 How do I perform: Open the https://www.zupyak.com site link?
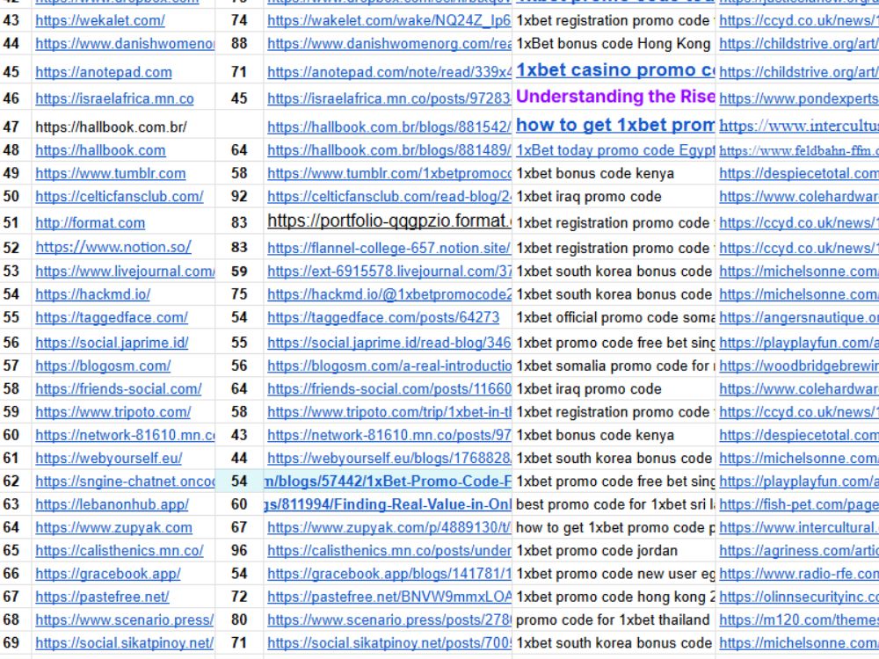click(x=113, y=527)
